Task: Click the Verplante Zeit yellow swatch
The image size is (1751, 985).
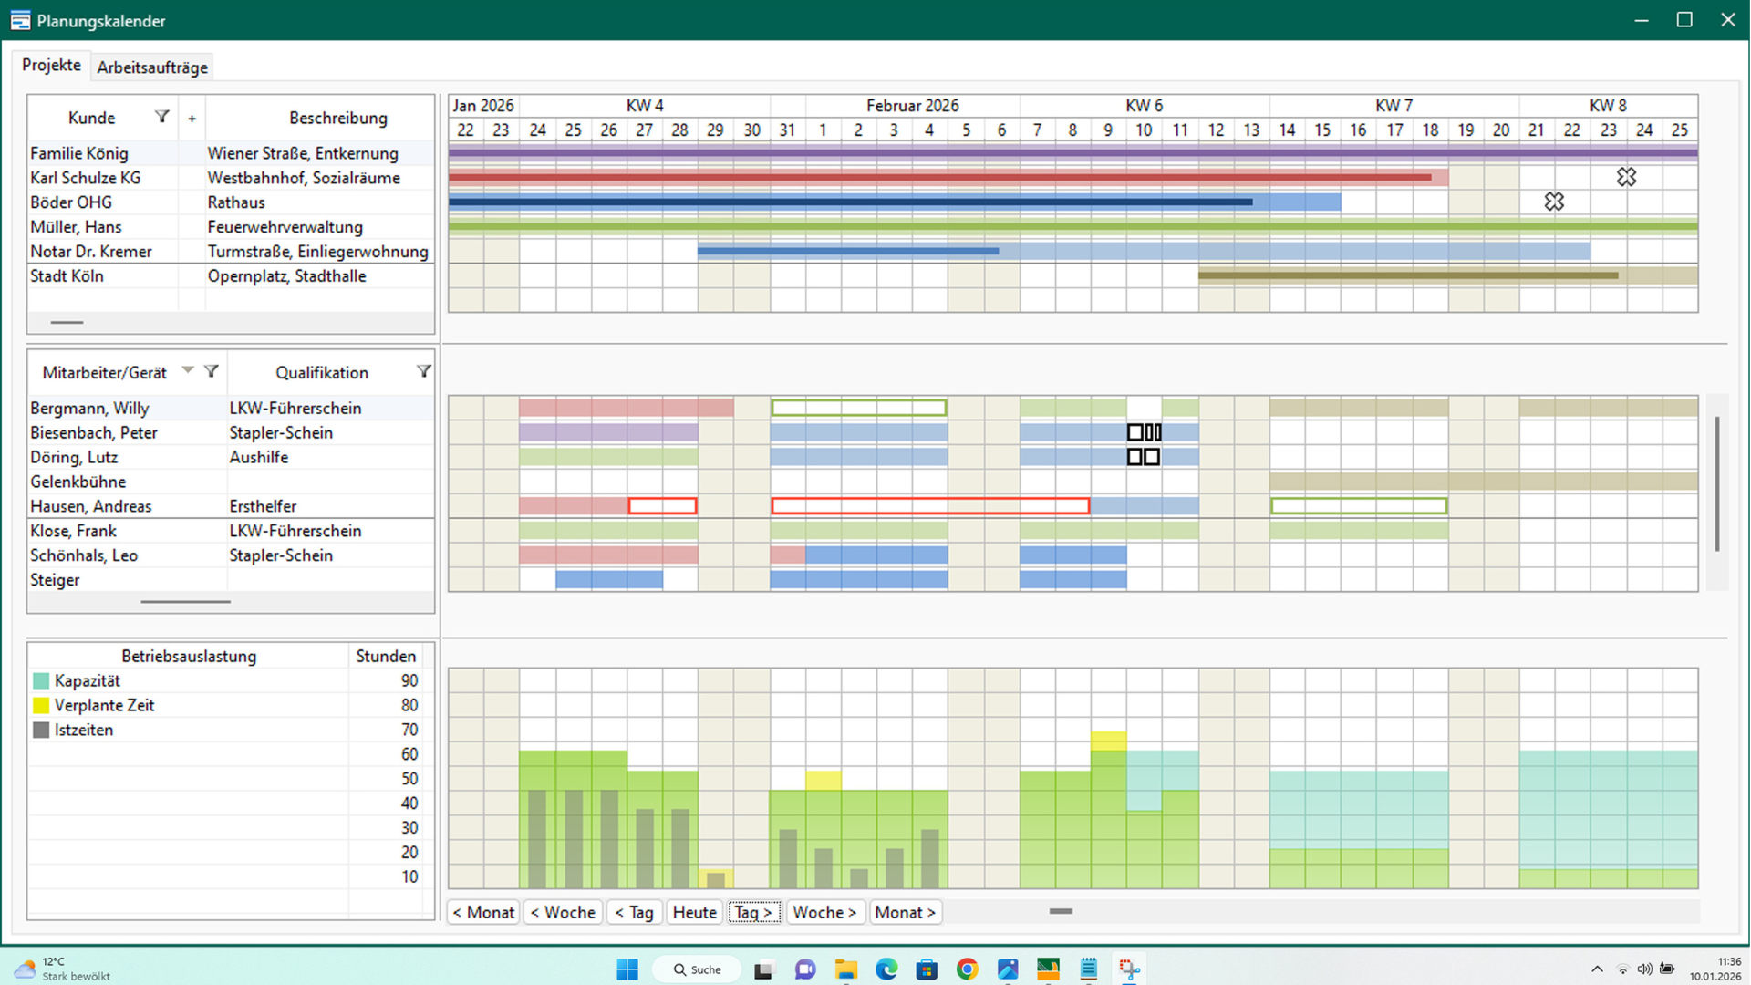Action: 41,706
